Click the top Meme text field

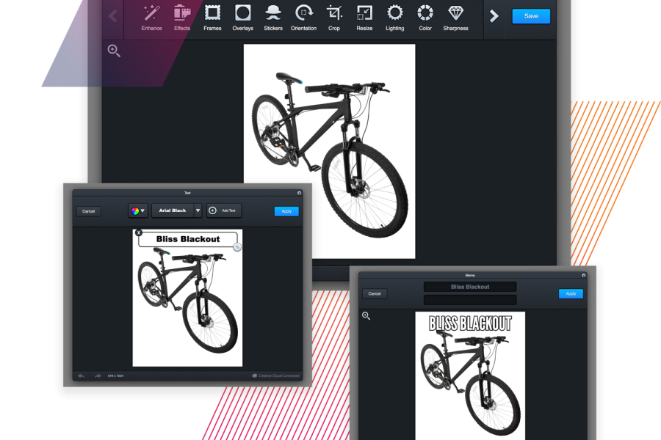[x=470, y=287]
